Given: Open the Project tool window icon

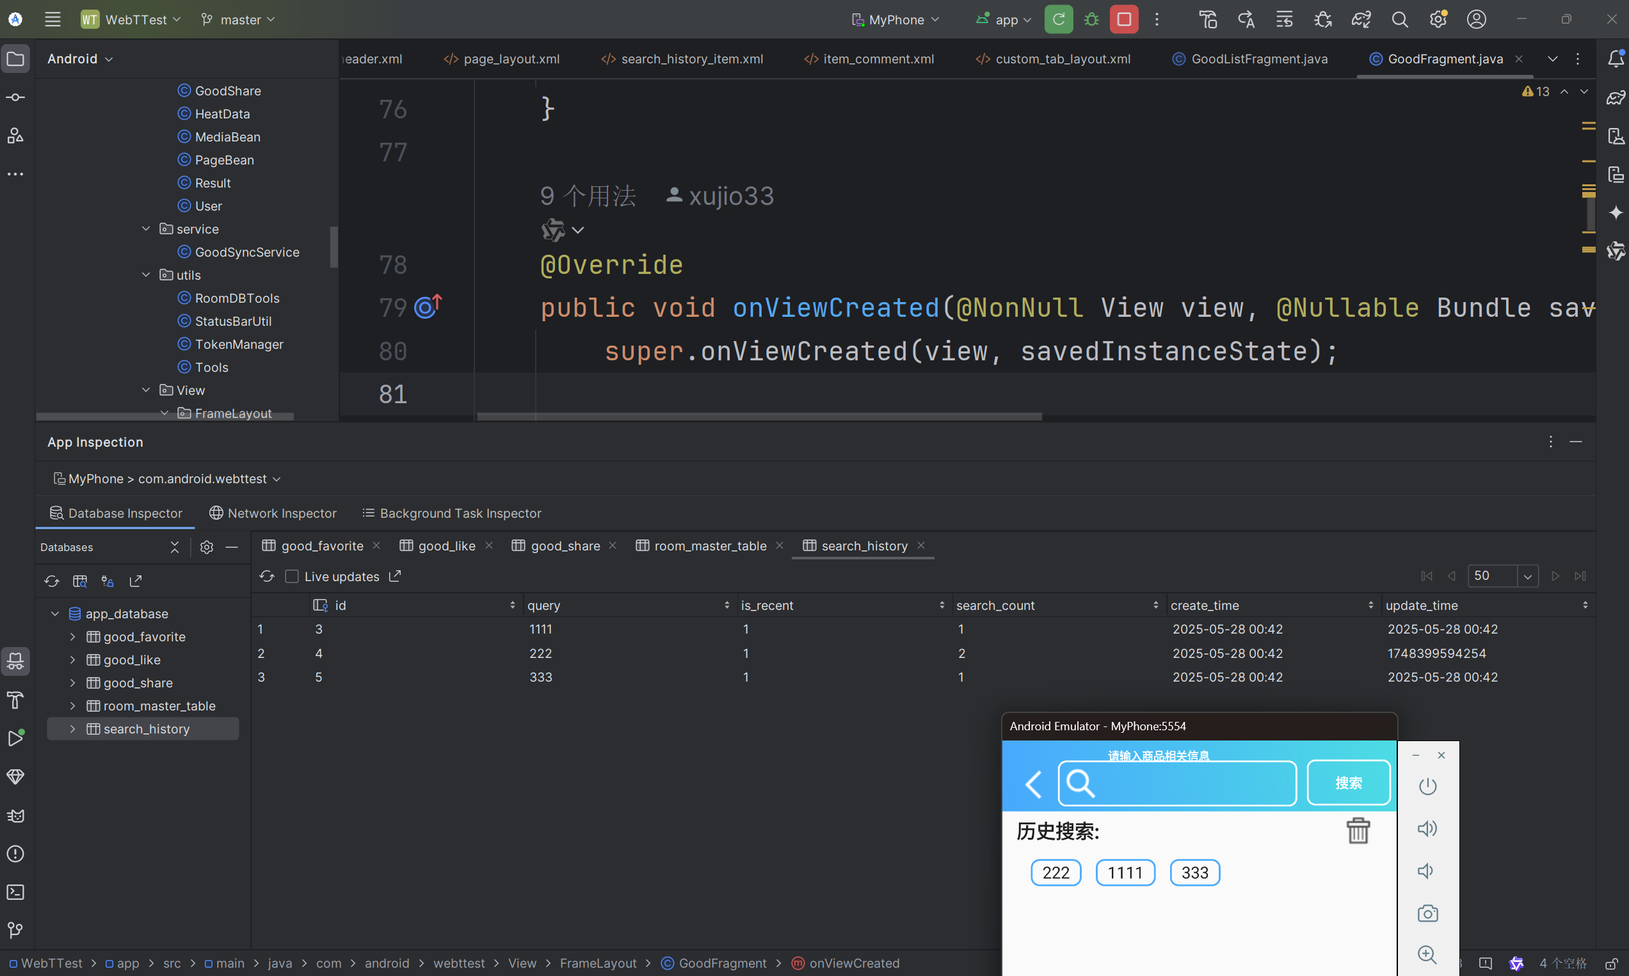Looking at the screenshot, I should [x=15, y=58].
